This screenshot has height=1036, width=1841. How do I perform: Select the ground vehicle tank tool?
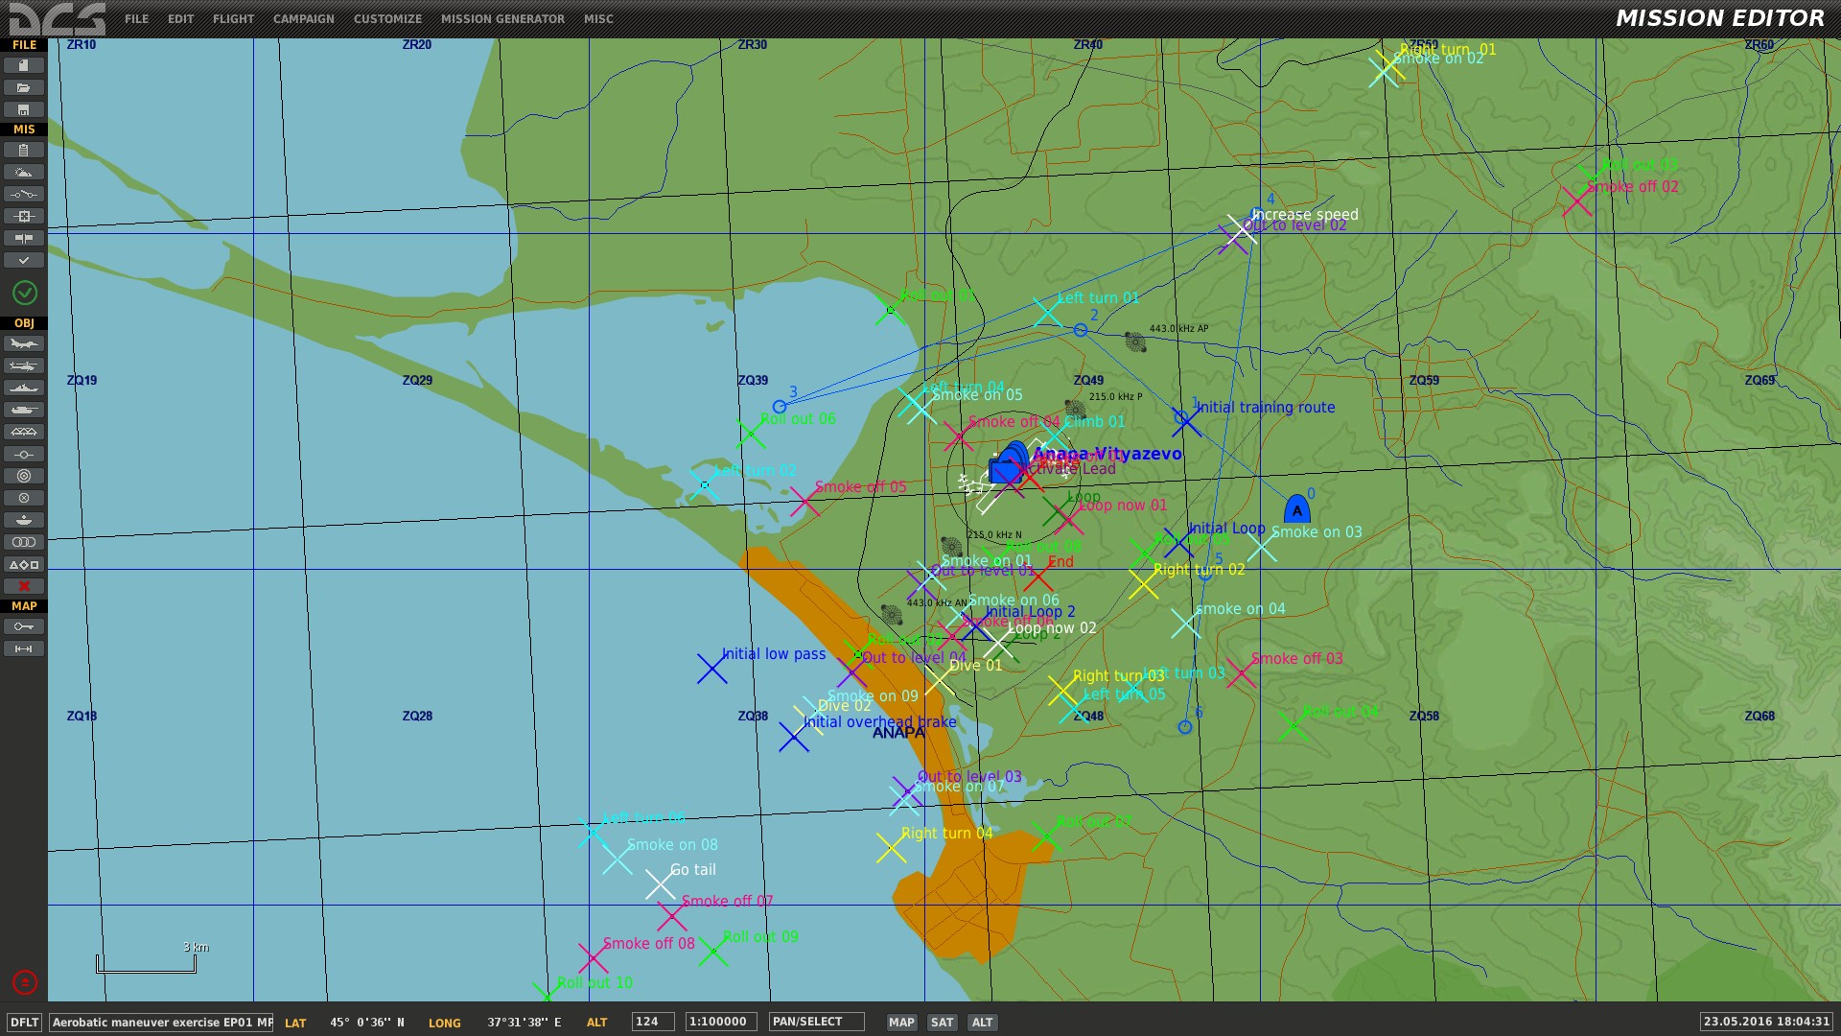24,410
